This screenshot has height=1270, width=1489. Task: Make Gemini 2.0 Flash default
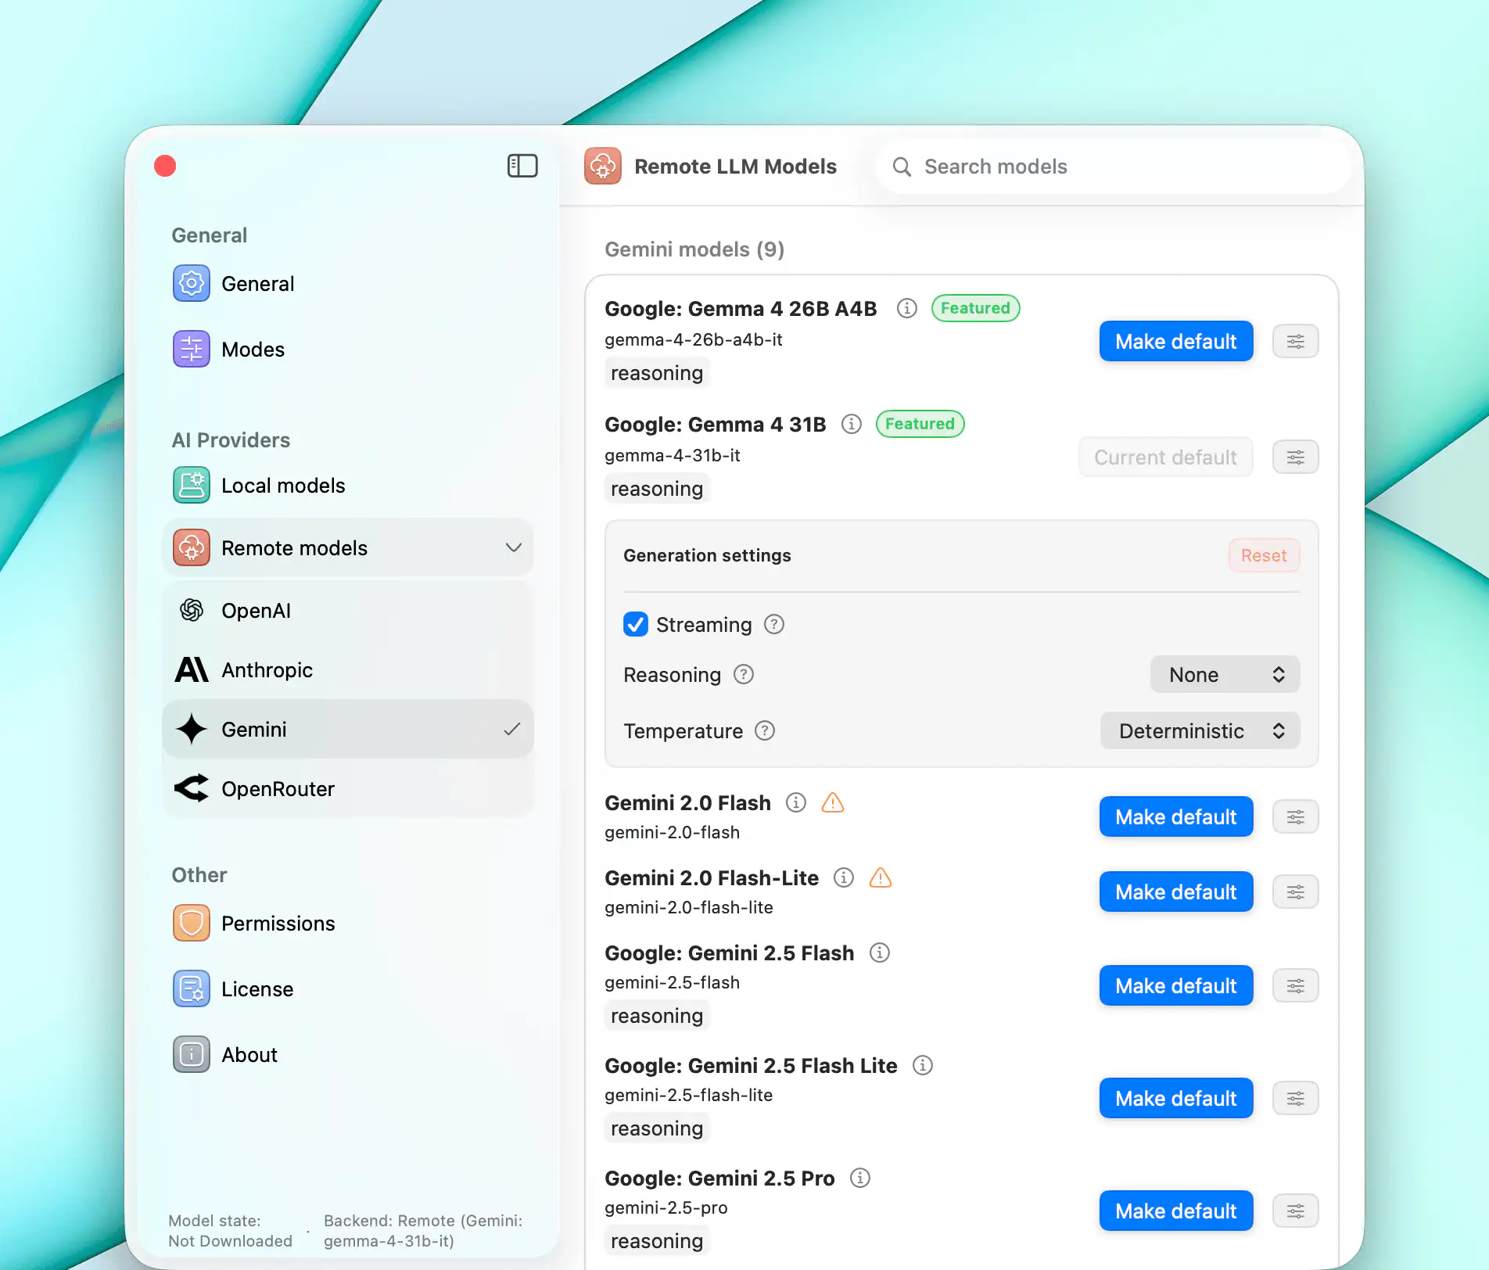tap(1176, 816)
